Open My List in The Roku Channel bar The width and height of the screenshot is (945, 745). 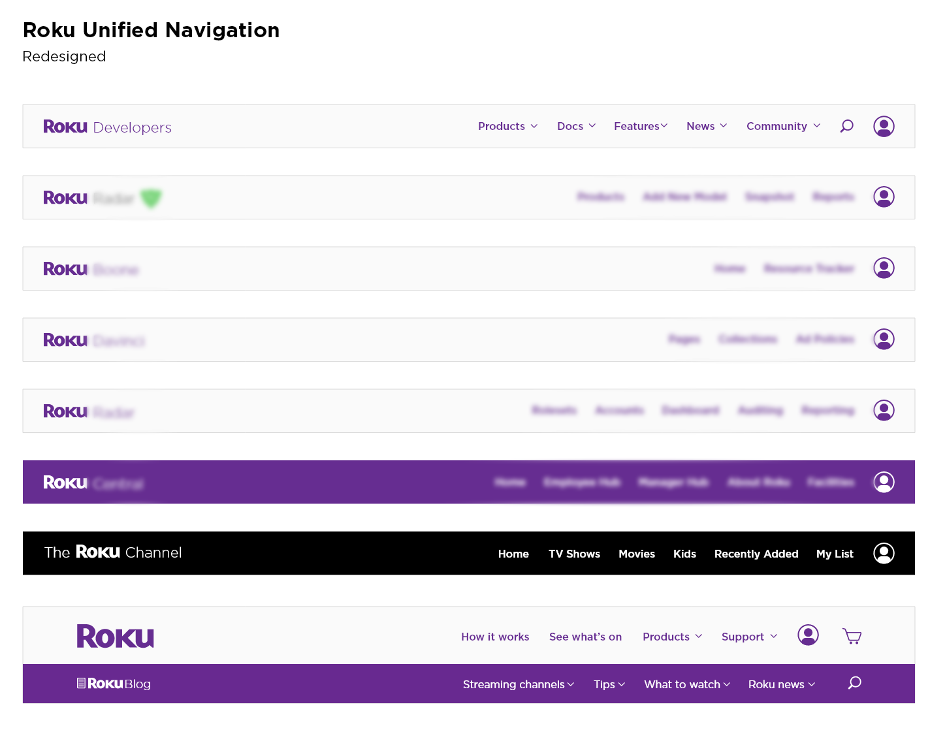coord(835,554)
